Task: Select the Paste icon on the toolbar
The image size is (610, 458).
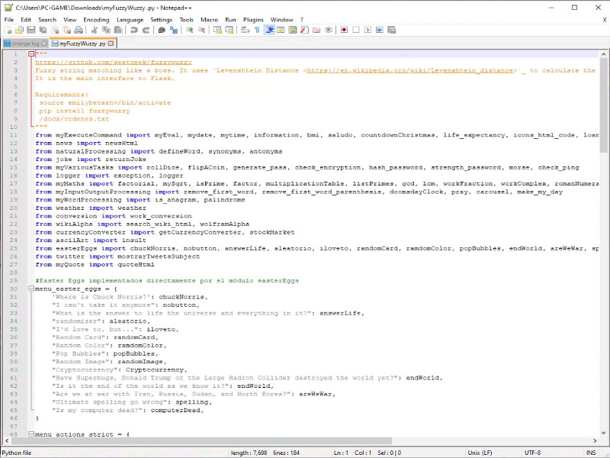Action: tap(120, 32)
